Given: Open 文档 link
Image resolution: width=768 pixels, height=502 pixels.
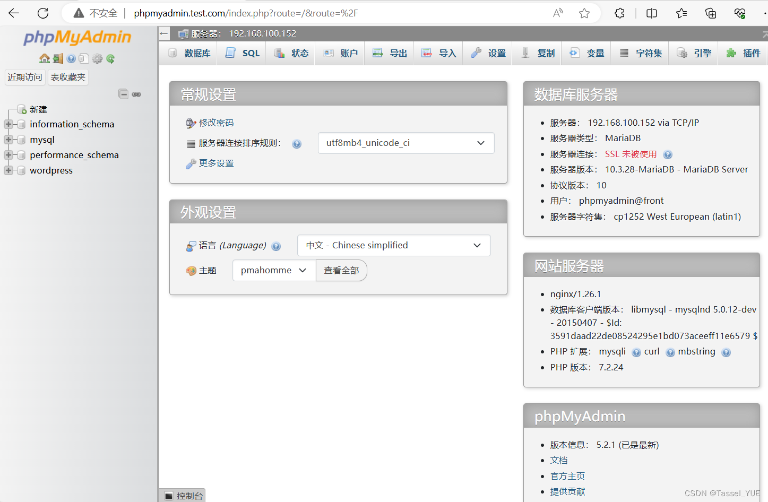Looking at the screenshot, I should pos(559,460).
